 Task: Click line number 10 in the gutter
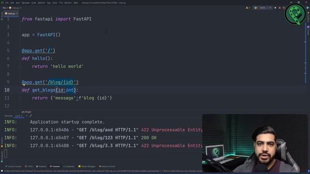pos(7,90)
